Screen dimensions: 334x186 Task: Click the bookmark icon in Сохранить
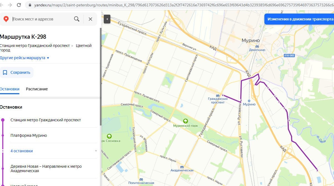coord(5,72)
